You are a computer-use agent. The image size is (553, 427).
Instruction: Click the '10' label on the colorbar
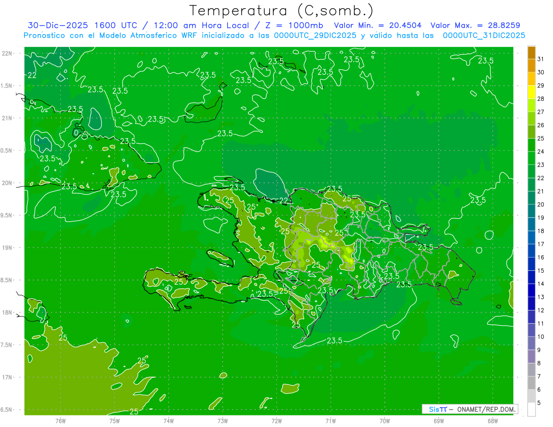[x=541, y=337]
